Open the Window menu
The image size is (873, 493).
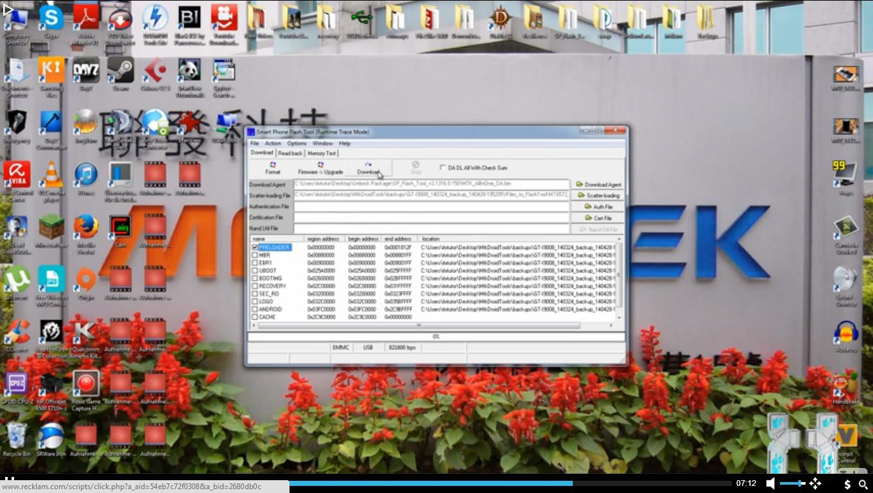(322, 143)
